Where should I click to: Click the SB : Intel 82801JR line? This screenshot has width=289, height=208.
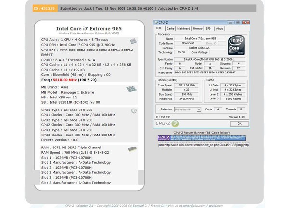pyautogui.click(x=71, y=102)
